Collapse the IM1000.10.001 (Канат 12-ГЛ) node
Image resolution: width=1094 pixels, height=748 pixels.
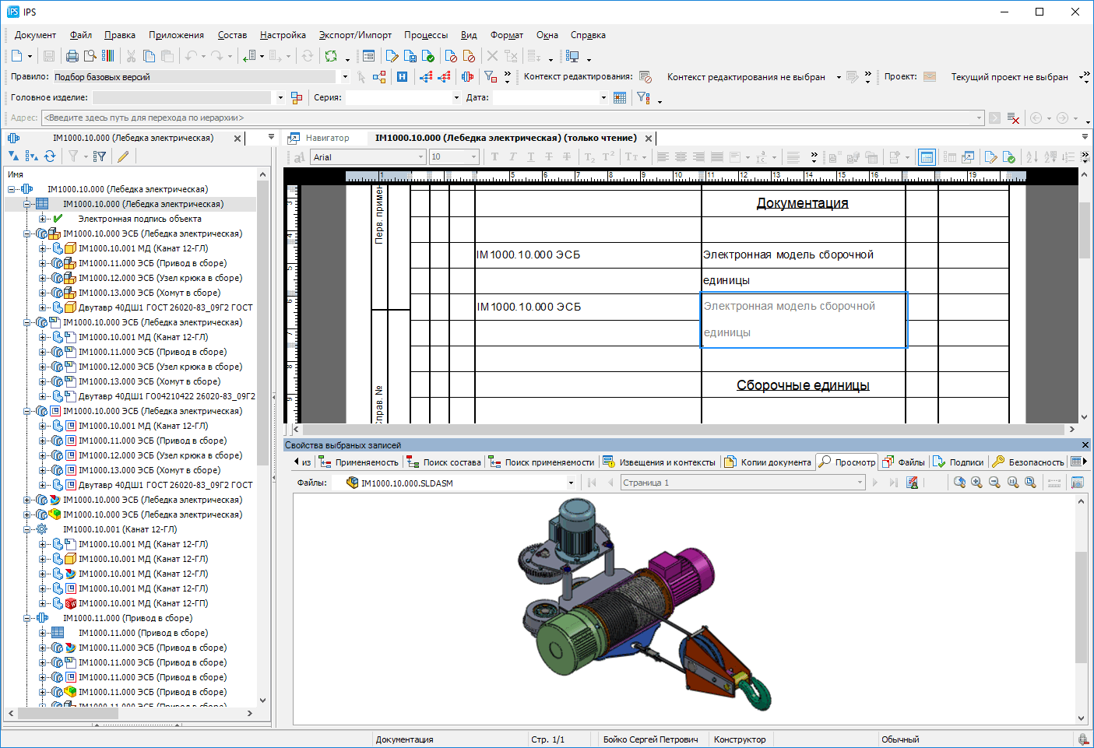point(27,529)
